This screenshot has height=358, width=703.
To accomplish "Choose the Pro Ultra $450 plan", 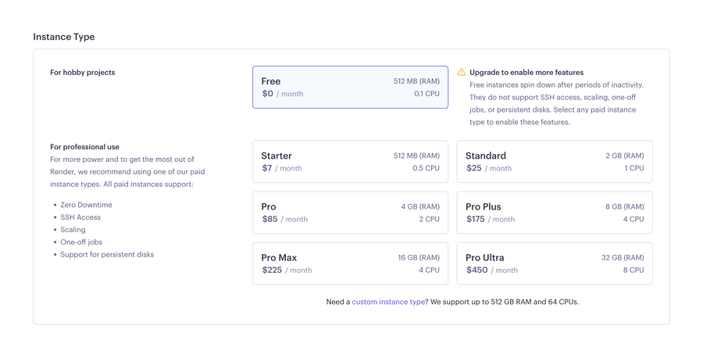I will [554, 263].
